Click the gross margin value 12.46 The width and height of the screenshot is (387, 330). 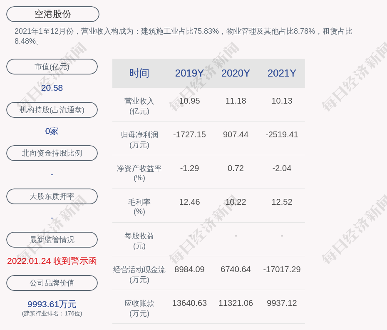(x=190, y=202)
